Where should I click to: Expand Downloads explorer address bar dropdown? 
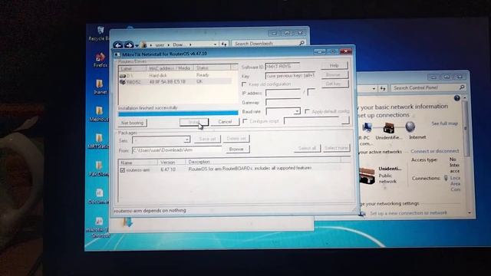point(215,44)
